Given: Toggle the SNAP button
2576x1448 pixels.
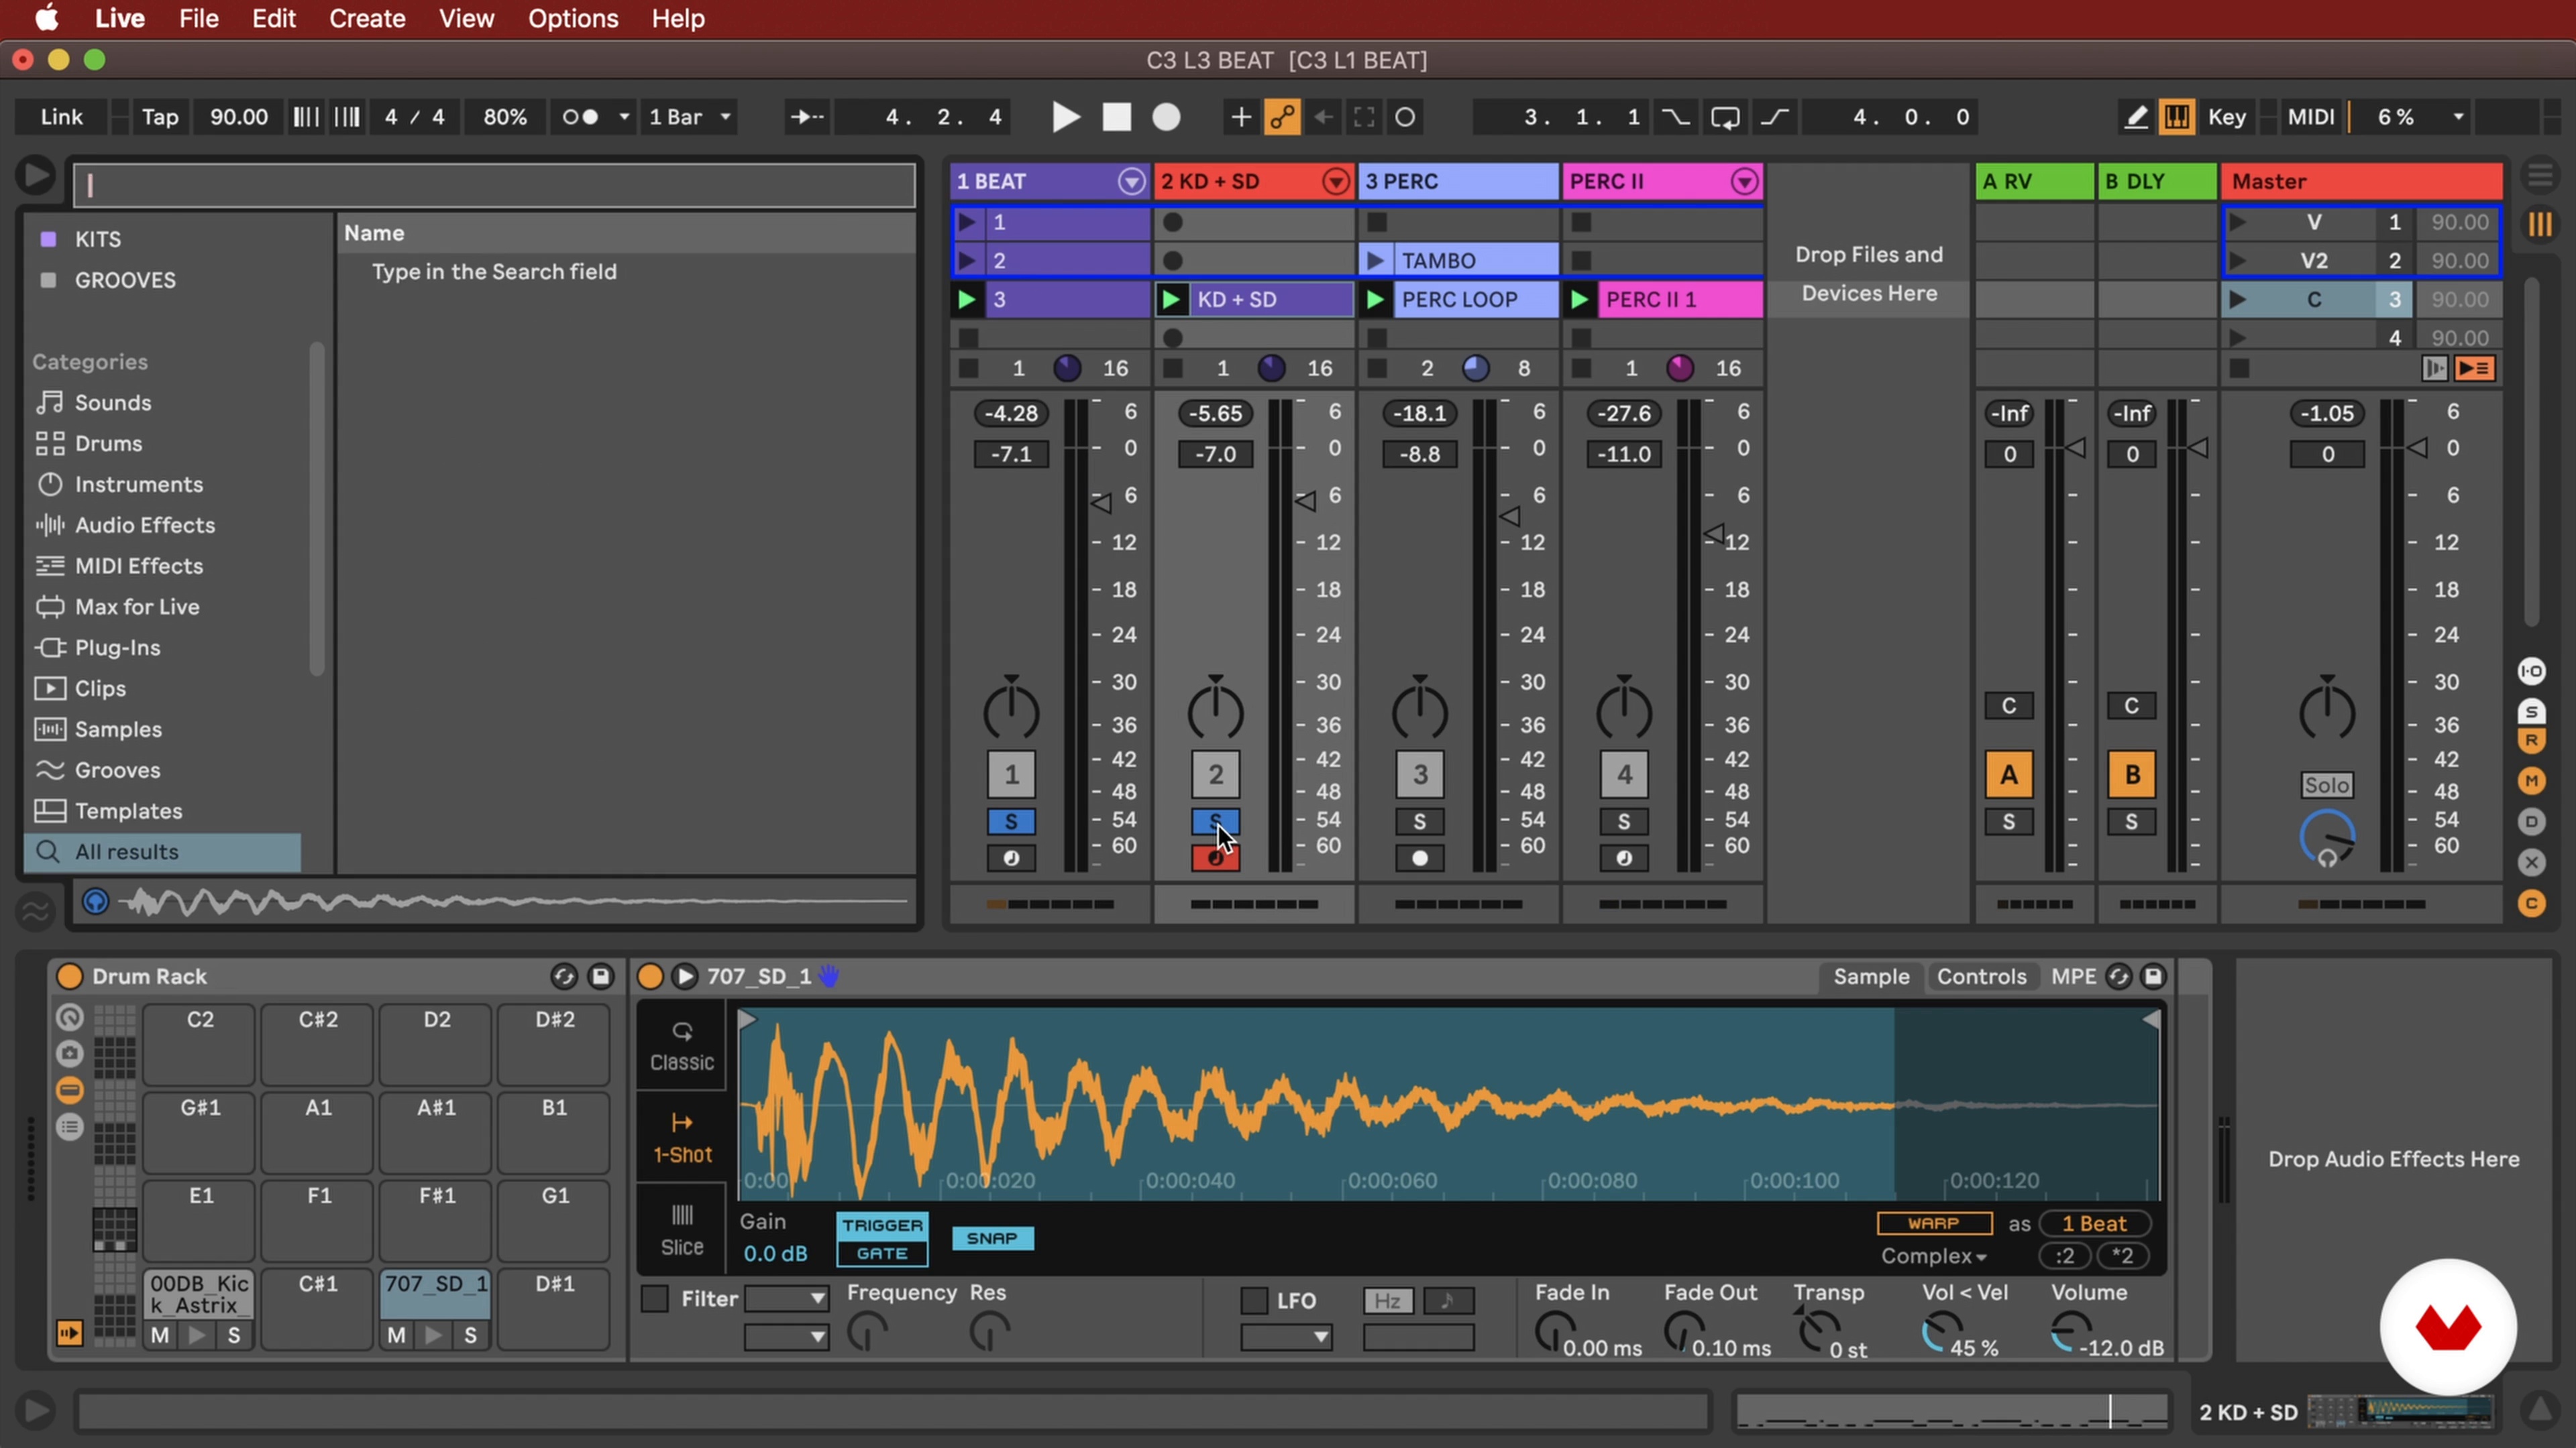Looking at the screenshot, I should pyautogui.click(x=992, y=1239).
